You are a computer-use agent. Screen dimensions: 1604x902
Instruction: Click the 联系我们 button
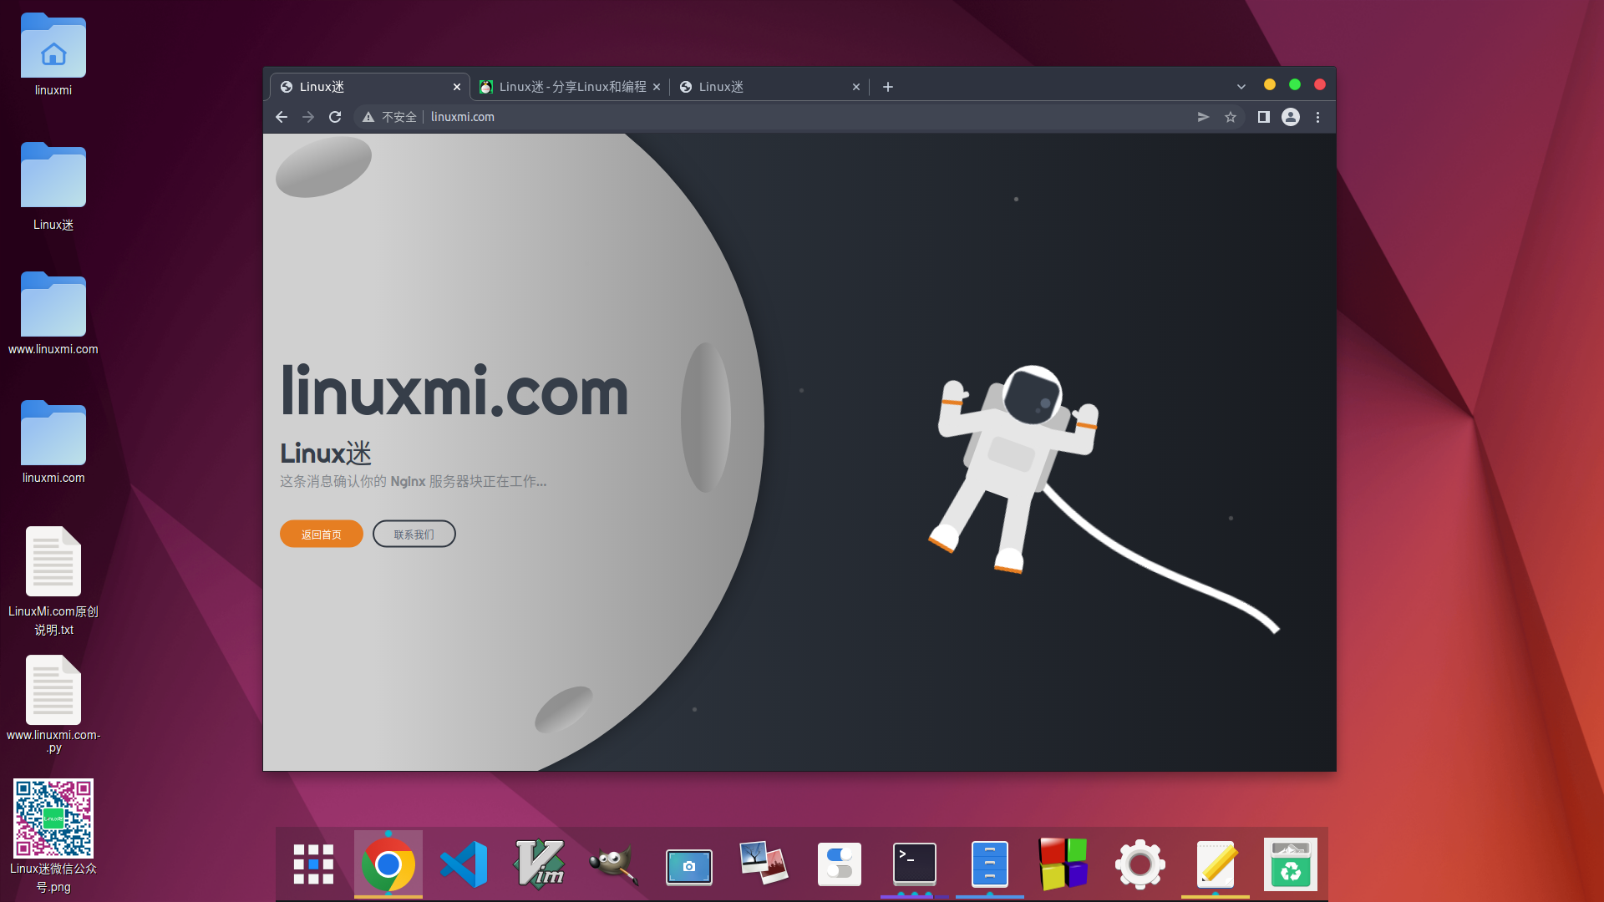[x=414, y=535]
